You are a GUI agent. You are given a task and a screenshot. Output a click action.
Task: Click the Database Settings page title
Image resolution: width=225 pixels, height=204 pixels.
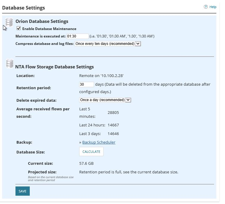[x=24, y=8]
